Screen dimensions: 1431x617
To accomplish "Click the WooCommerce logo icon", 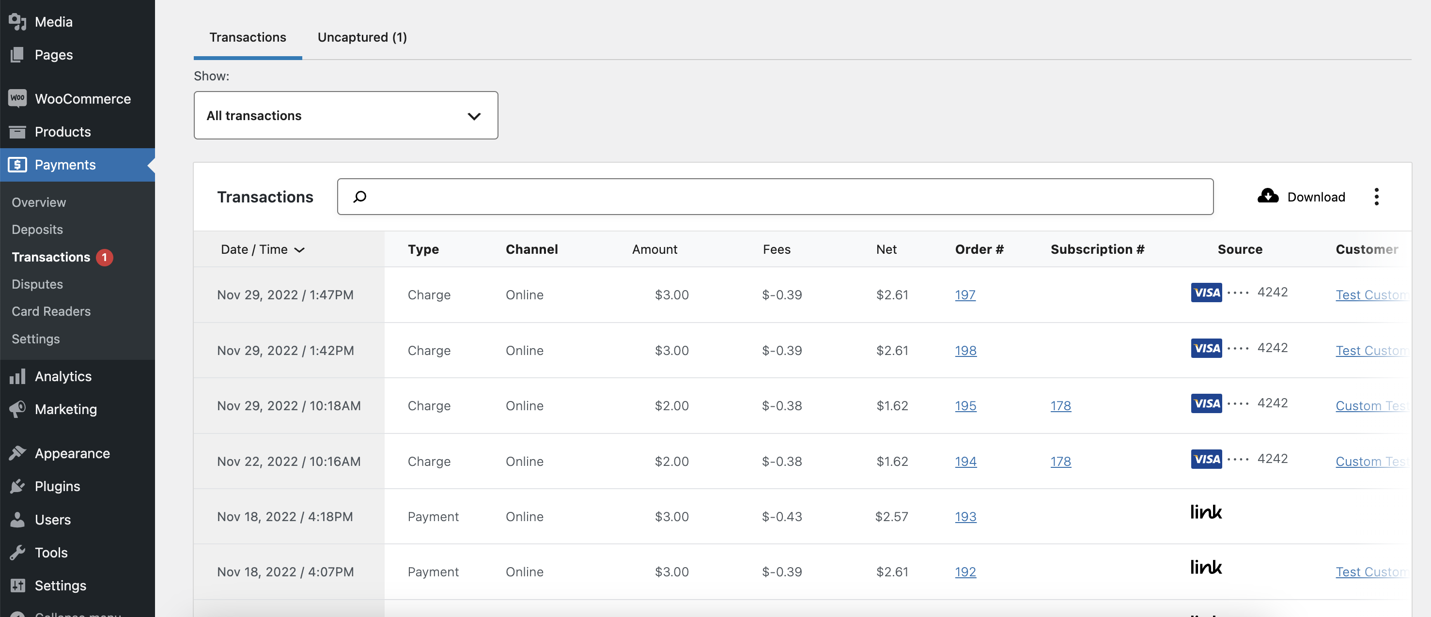I will click(17, 98).
